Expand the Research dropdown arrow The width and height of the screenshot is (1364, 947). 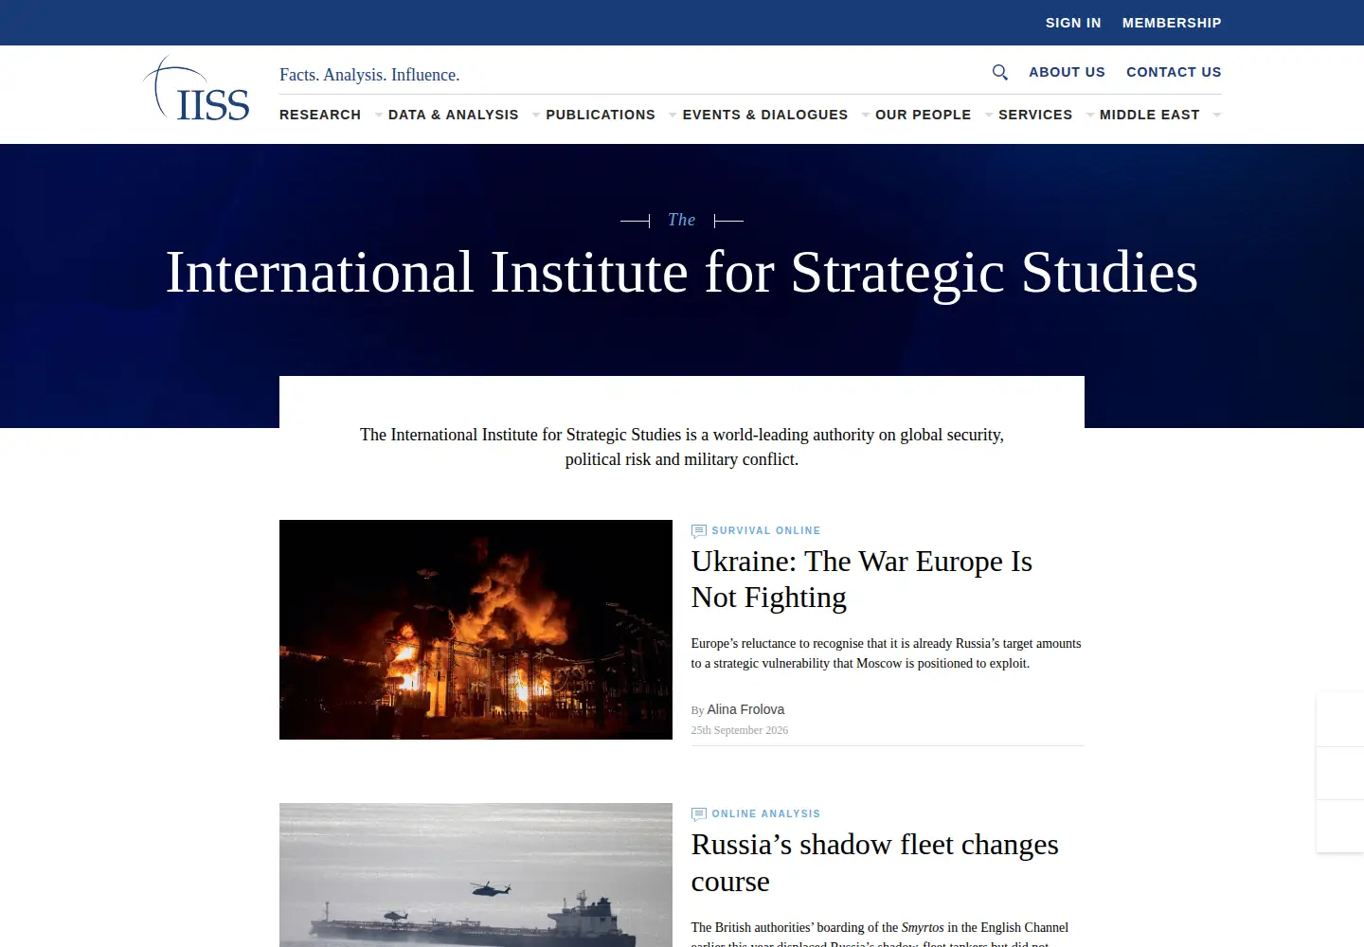(379, 116)
